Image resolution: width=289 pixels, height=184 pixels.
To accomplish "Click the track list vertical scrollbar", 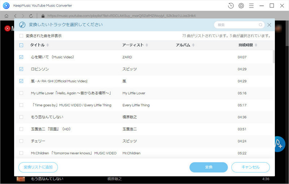I will coord(274,57).
